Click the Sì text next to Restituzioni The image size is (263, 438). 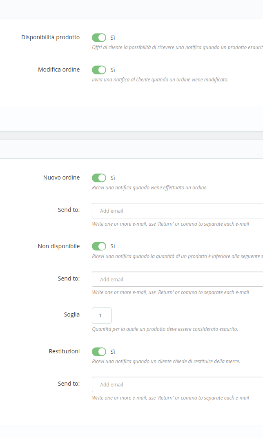click(x=112, y=352)
